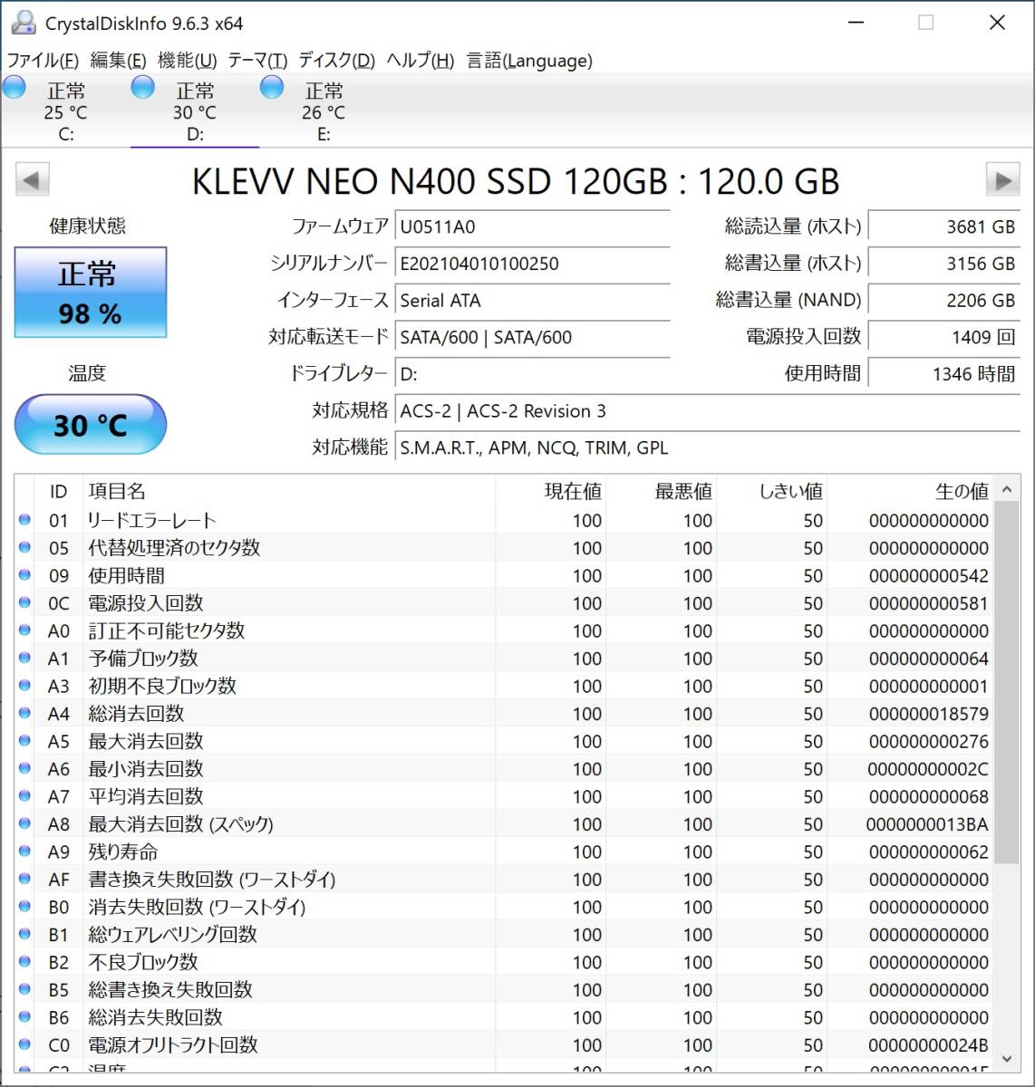The height and width of the screenshot is (1087, 1035).
Task: Click scroll-down arrow of SMART list
Action: [1006, 1058]
